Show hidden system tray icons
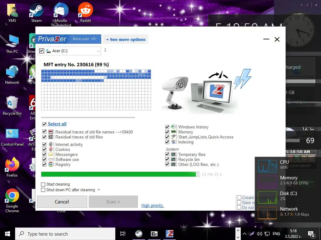Viewport: 321px width, 240px height. tap(245, 234)
